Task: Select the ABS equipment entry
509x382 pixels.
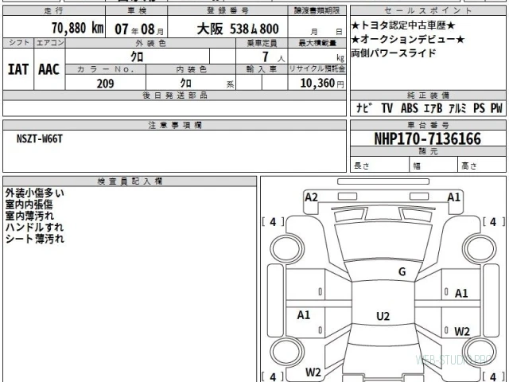Action: pos(410,108)
